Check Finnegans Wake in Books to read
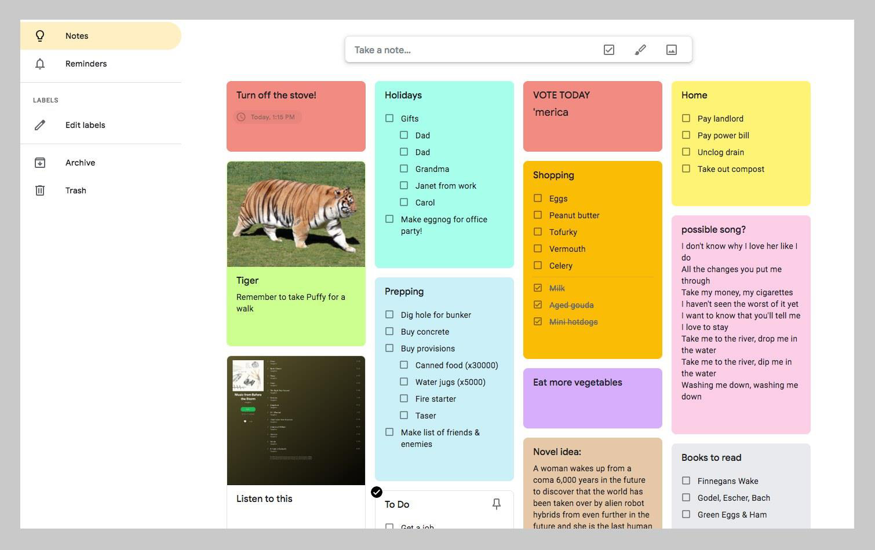Viewport: 875px width, 550px height. click(686, 481)
